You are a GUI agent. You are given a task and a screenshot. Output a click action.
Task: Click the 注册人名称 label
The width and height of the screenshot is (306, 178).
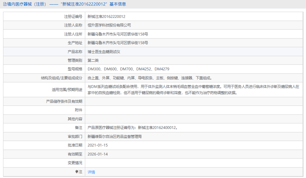[x=73, y=25]
